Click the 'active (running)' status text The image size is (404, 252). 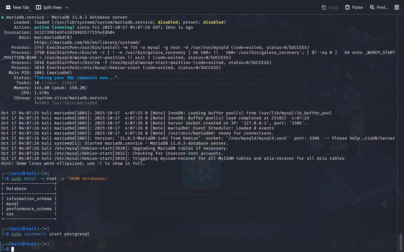54,27
